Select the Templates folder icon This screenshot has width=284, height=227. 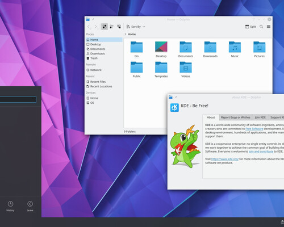coord(161,67)
